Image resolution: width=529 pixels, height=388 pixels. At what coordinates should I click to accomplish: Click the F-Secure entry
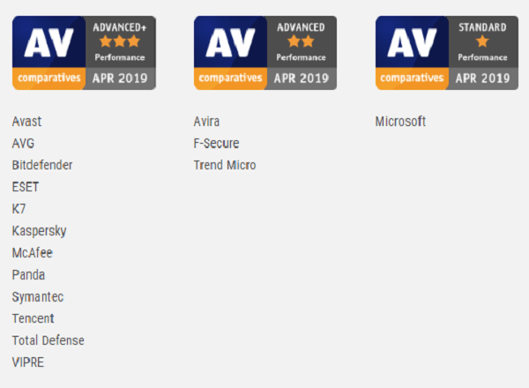[x=216, y=144]
